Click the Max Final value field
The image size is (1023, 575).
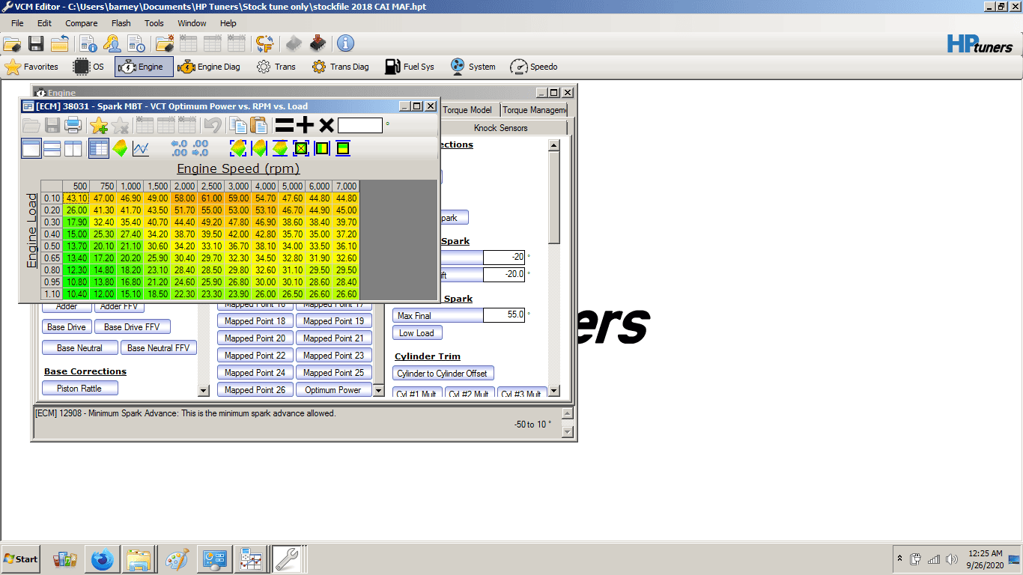(504, 315)
